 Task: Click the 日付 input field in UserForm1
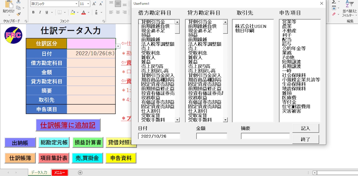pyautogui.click(x=159, y=136)
